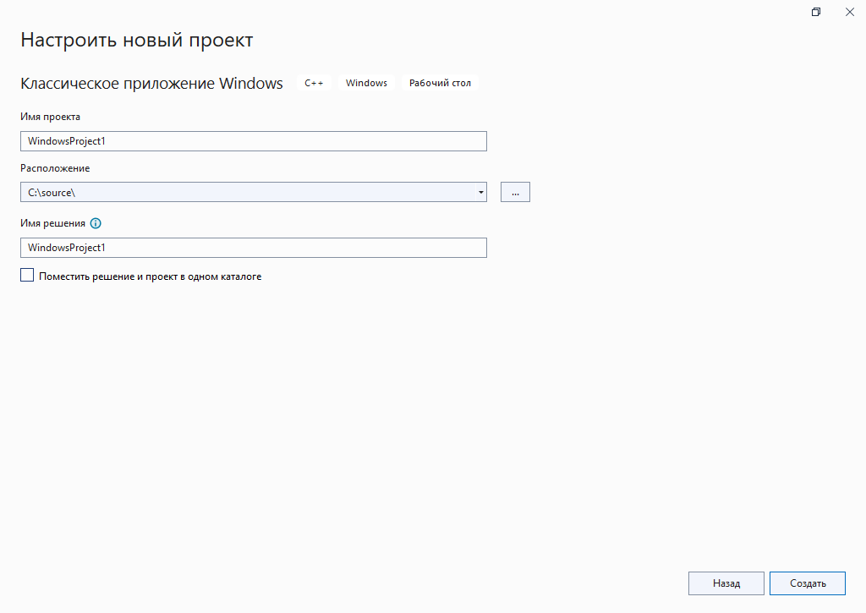
Task: Click the C++ language tag
Action: 314,83
